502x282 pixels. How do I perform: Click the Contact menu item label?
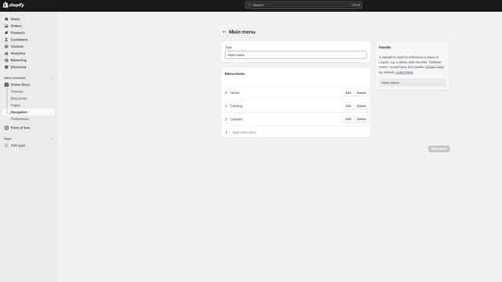click(236, 119)
